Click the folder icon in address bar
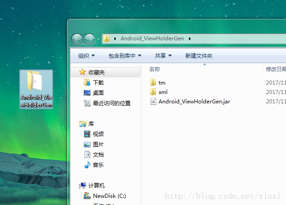Screen dimensions: 286x205 [106, 38]
